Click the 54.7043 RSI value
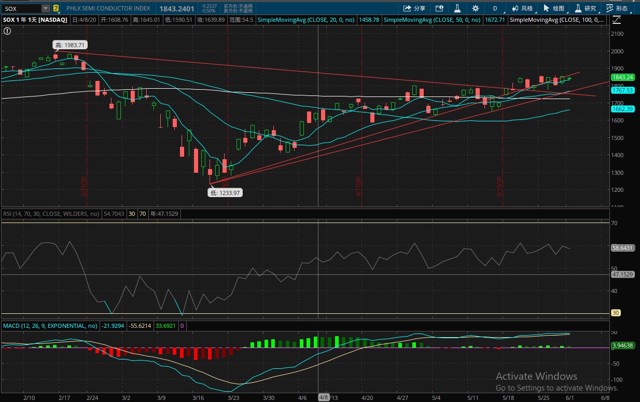This screenshot has width=640, height=402. point(113,213)
